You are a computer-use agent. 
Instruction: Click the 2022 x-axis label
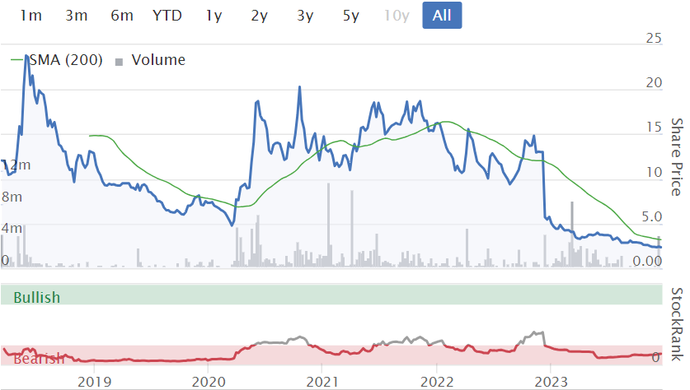pos(437,381)
